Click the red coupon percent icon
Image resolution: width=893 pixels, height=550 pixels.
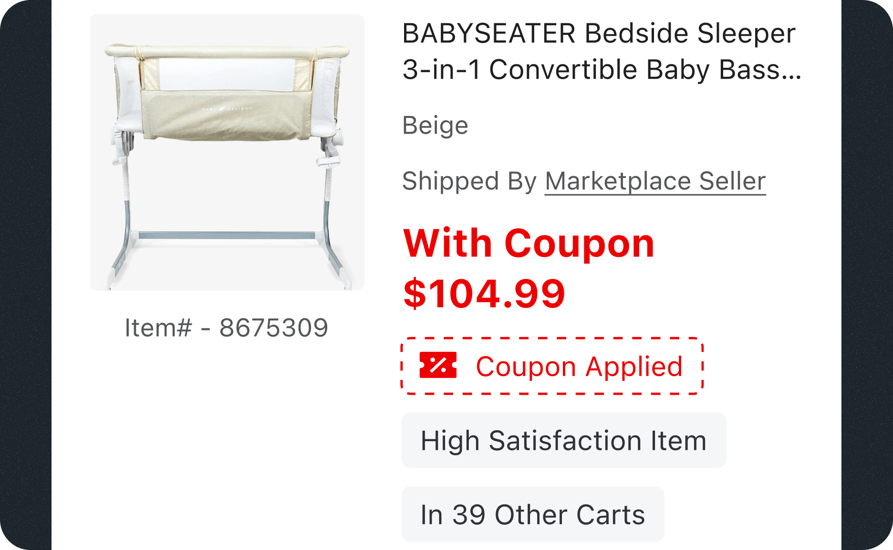pos(438,366)
